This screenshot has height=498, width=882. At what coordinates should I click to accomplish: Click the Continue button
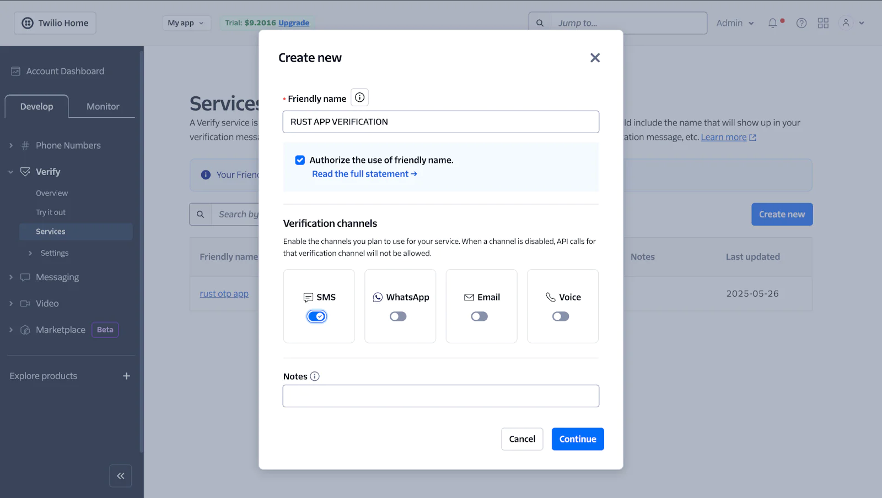point(577,439)
